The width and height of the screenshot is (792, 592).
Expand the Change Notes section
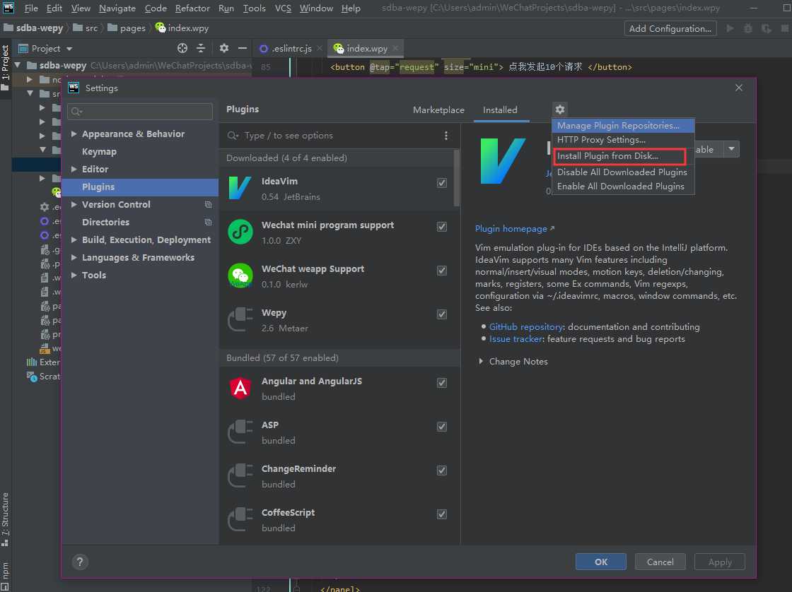click(x=481, y=362)
